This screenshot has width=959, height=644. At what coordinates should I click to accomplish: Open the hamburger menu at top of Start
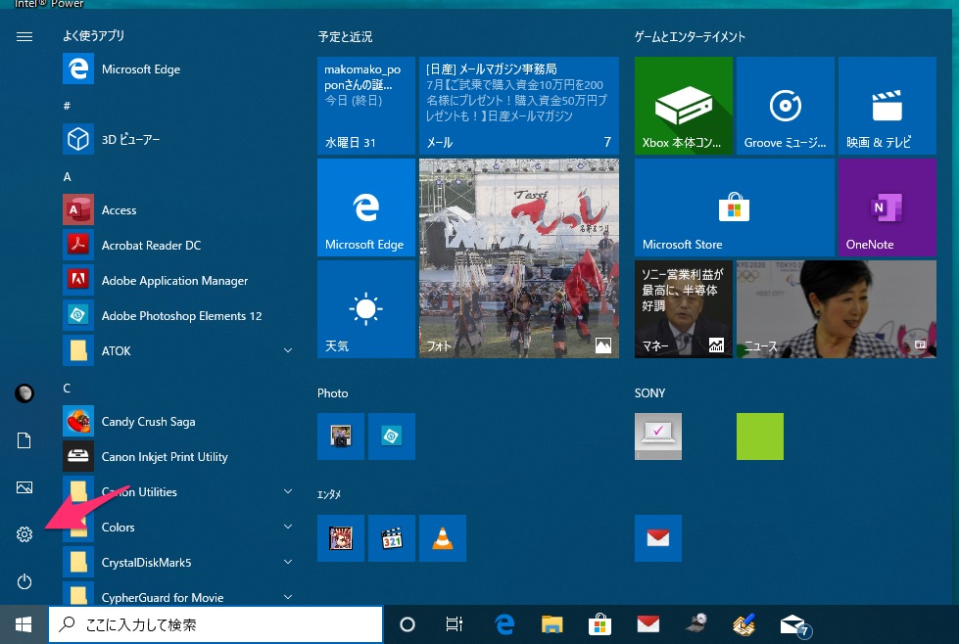coord(24,36)
